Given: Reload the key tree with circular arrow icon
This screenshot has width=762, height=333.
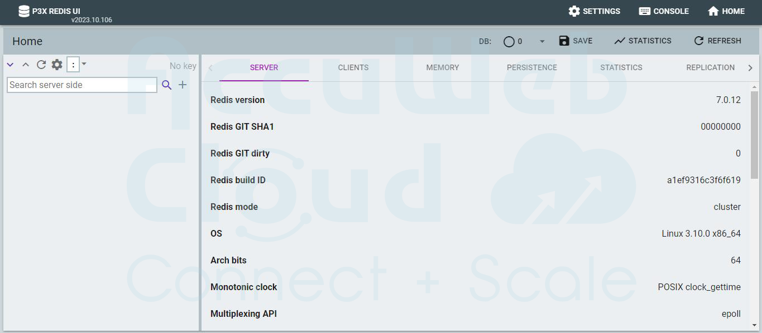Looking at the screenshot, I should pos(41,65).
